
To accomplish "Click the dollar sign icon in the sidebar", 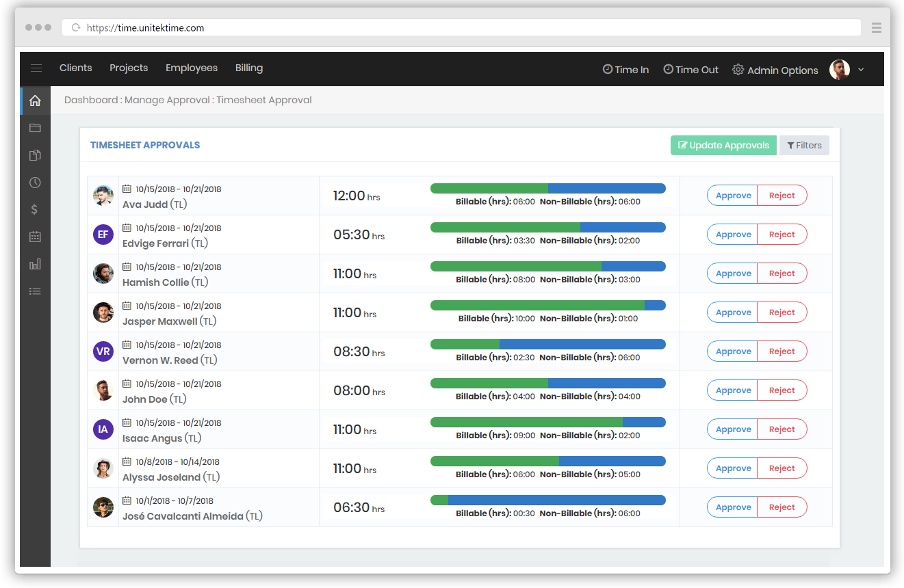I will (x=35, y=210).
